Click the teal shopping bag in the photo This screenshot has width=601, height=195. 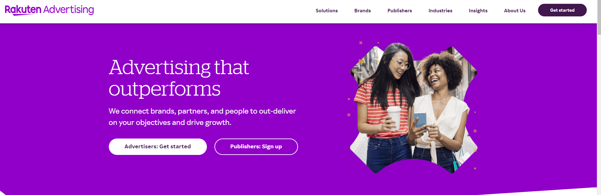(x=455, y=165)
